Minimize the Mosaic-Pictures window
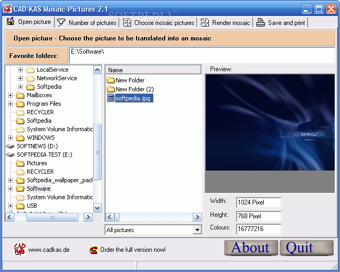340x272 pixels. (306, 9)
